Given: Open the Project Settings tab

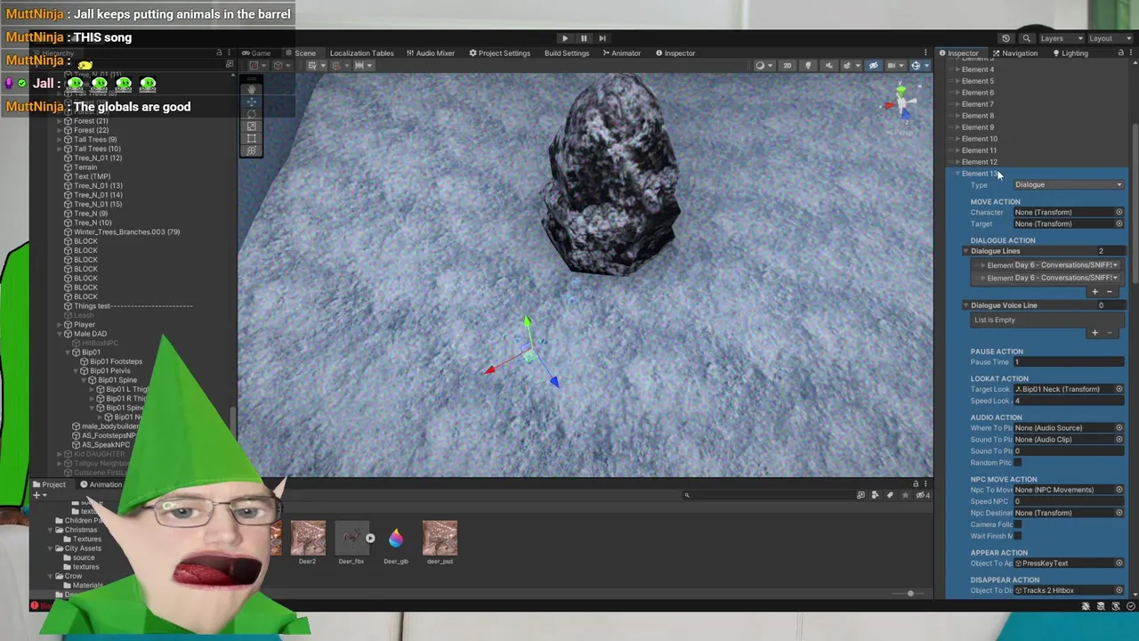Looking at the screenshot, I should click(499, 53).
